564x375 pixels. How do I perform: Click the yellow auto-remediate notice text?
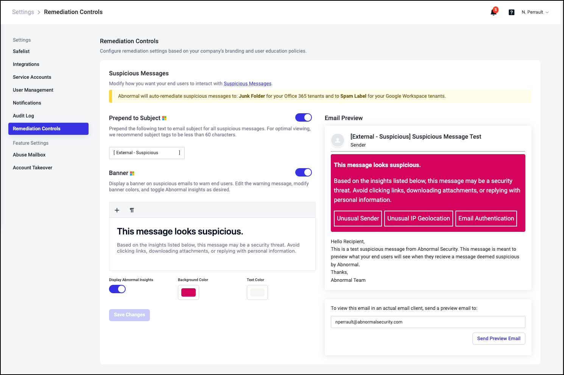point(282,96)
